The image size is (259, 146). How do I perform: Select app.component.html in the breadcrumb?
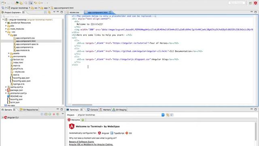(x=64, y=8)
